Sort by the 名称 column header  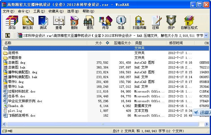(x=44, y=43)
